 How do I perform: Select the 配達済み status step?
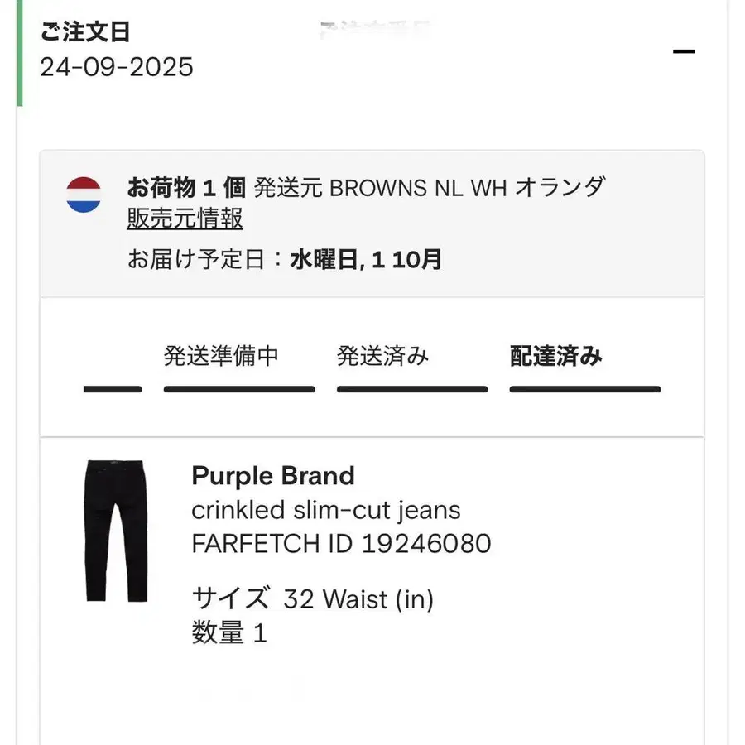point(555,357)
